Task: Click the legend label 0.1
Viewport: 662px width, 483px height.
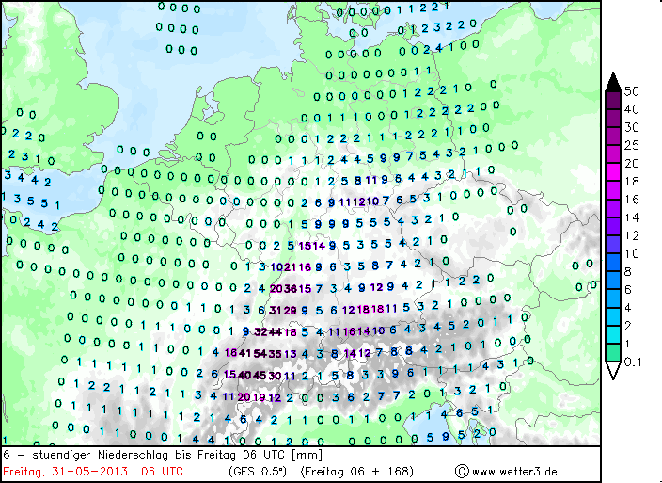Action: tap(633, 362)
